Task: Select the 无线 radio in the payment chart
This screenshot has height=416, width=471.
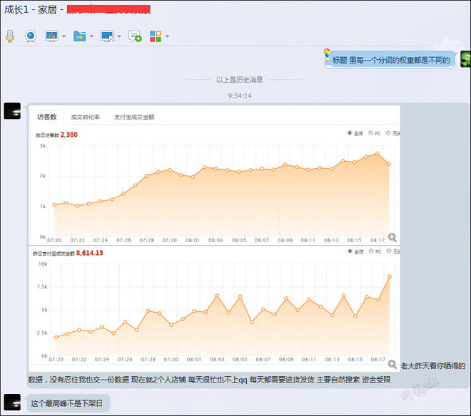Action: click(x=389, y=251)
